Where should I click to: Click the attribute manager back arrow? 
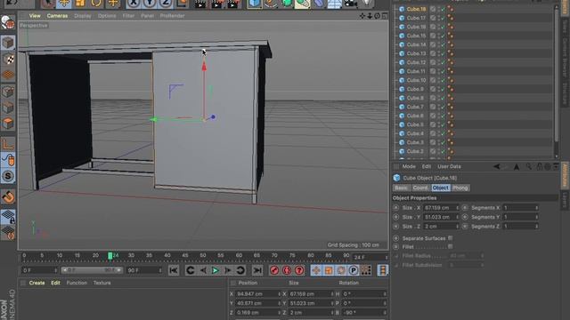coord(496,166)
